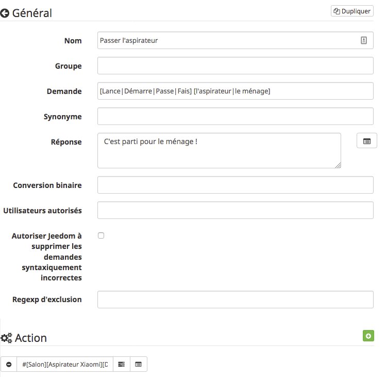The height and width of the screenshot is (377, 386).
Task: Click the Dupliquer button
Action: pos(352,11)
